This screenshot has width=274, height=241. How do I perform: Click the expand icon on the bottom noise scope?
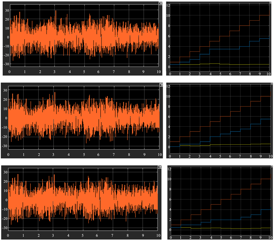tap(160, 167)
